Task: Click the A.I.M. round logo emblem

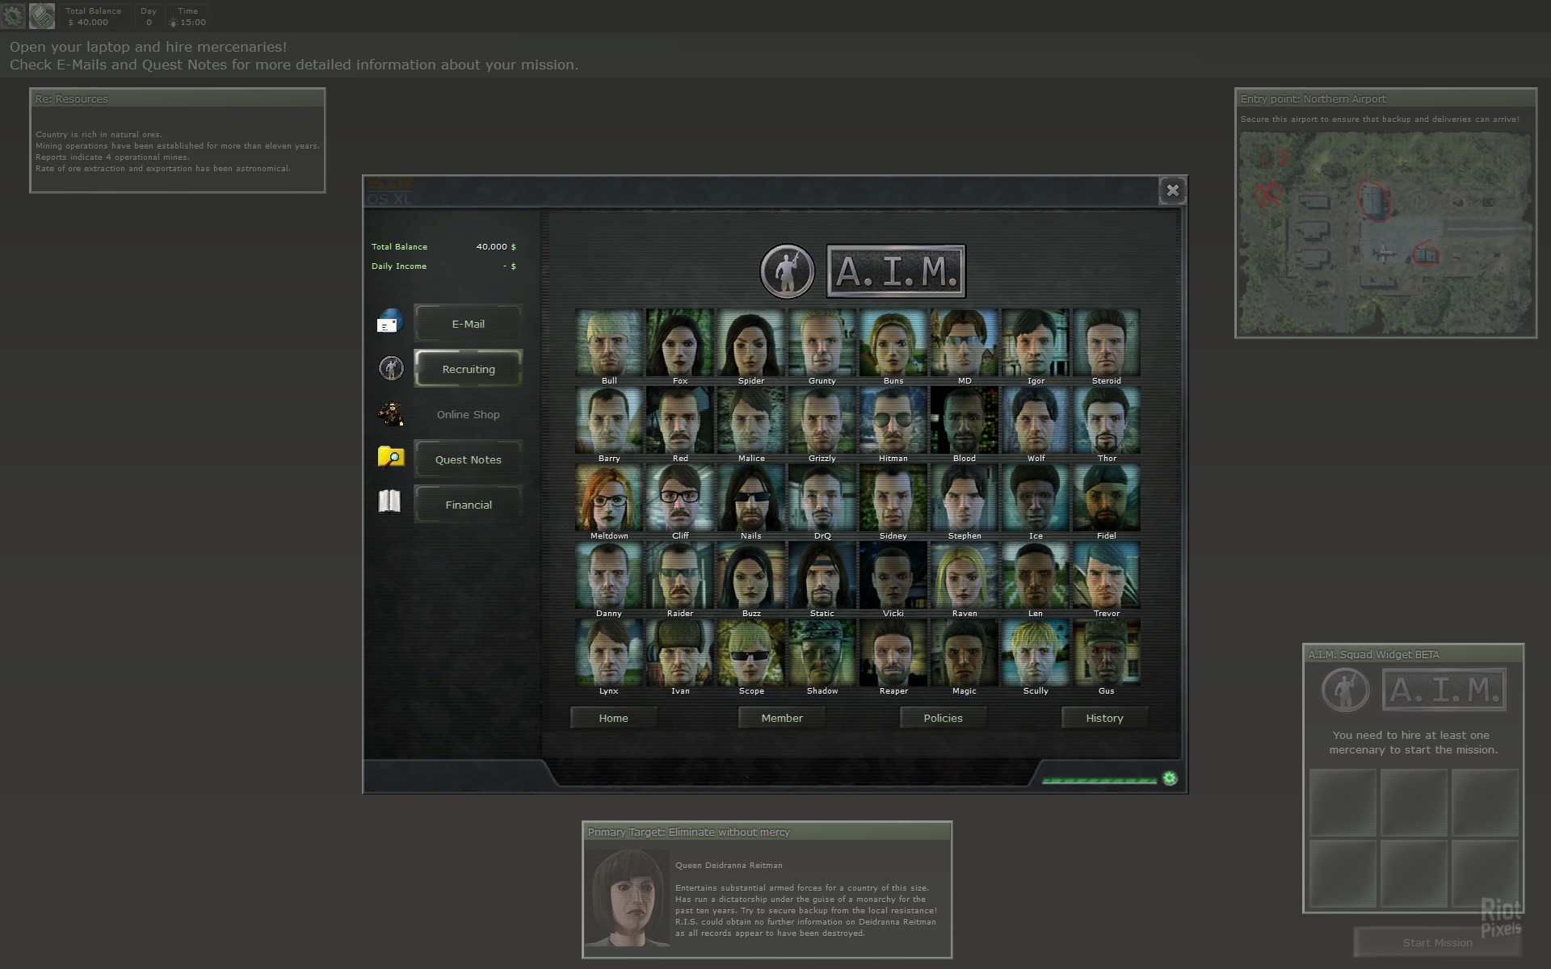Action: pyautogui.click(x=788, y=271)
